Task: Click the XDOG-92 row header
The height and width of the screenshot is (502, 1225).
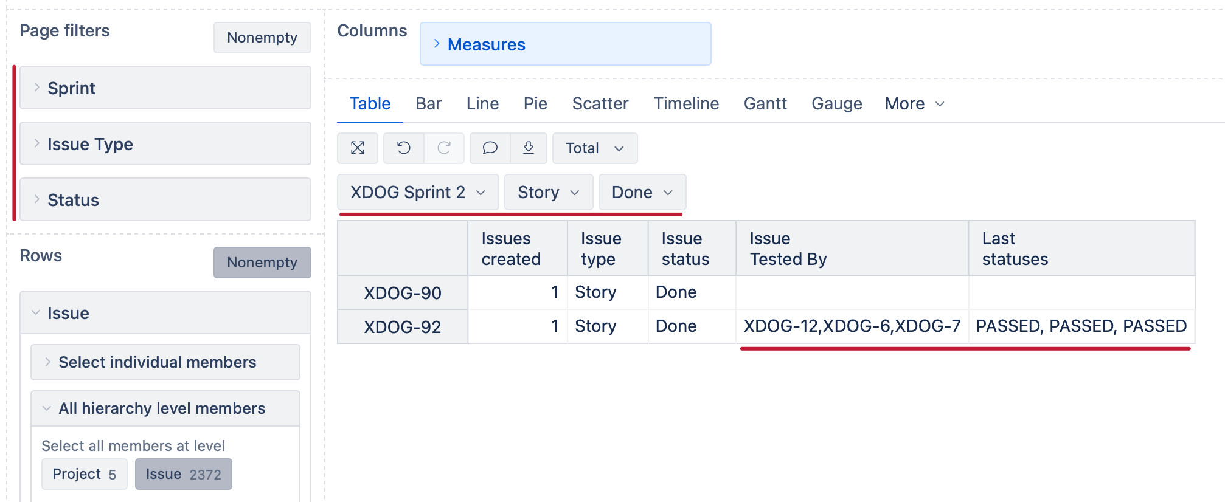Action: coord(402,327)
